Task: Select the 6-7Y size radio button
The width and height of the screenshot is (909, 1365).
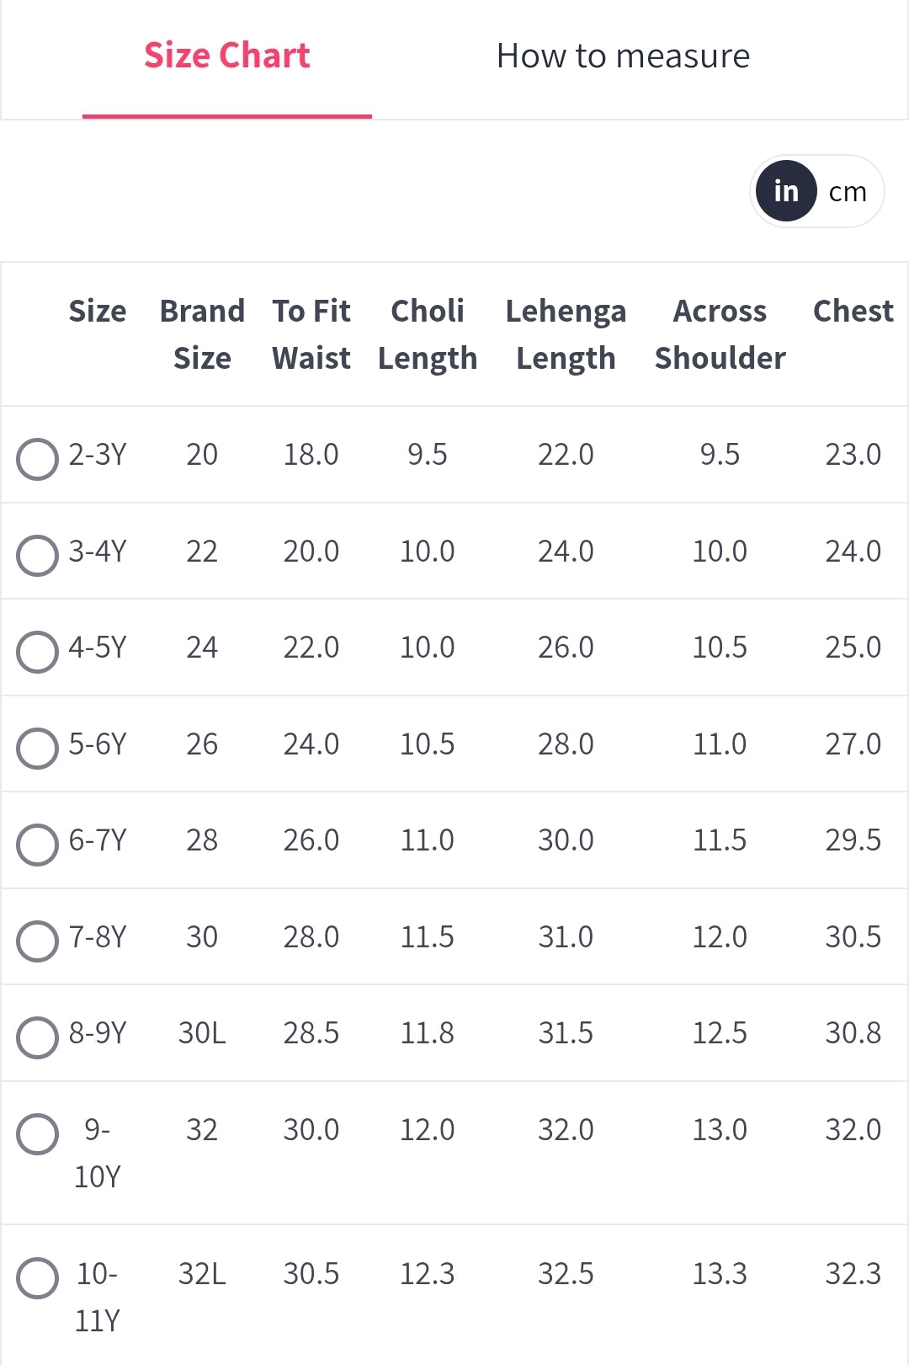Action: pyautogui.click(x=37, y=845)
